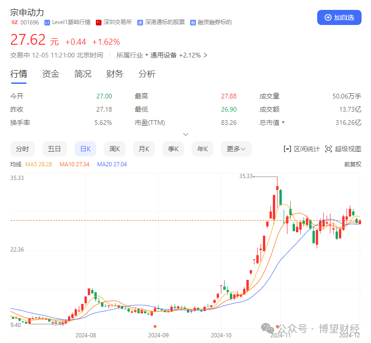The image size is (371, 343).
Task: Select the 分时 chart period
Action: tap(23, 149)
